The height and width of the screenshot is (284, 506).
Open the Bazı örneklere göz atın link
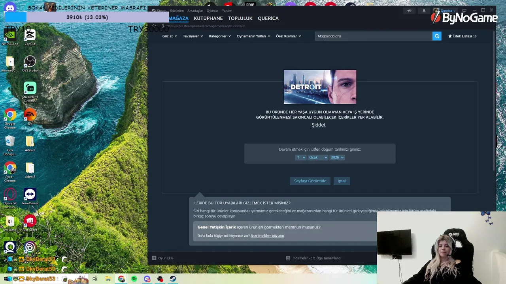click(267, 236)
